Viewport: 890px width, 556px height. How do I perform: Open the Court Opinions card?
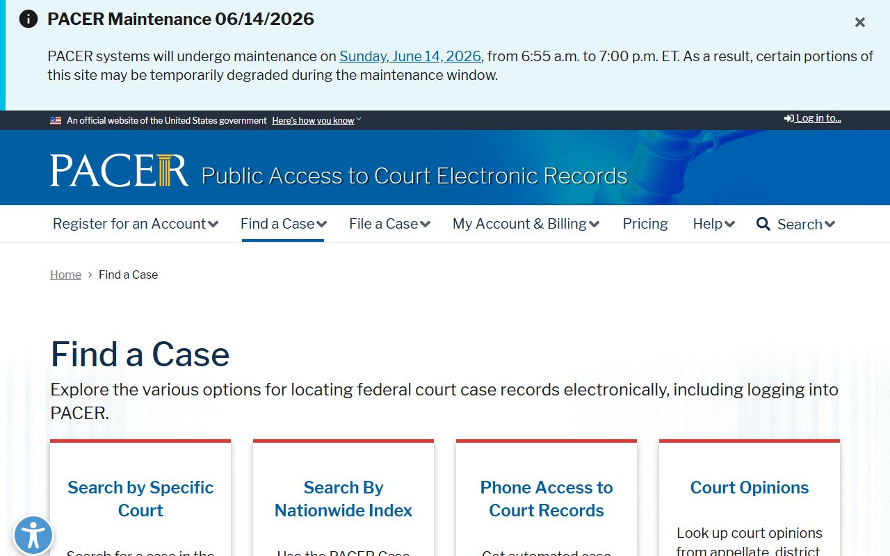point(750,487)
